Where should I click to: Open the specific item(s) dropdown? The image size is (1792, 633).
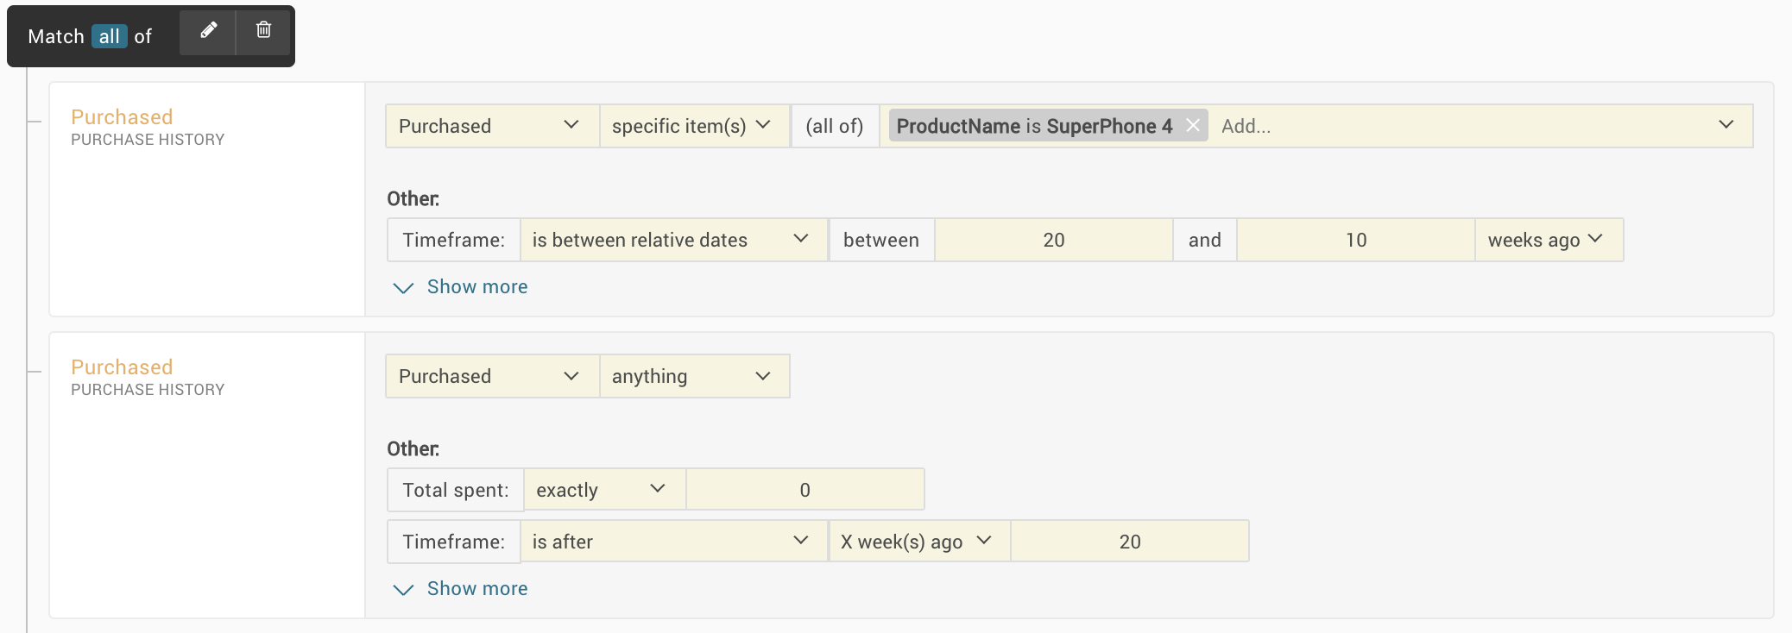694,126
